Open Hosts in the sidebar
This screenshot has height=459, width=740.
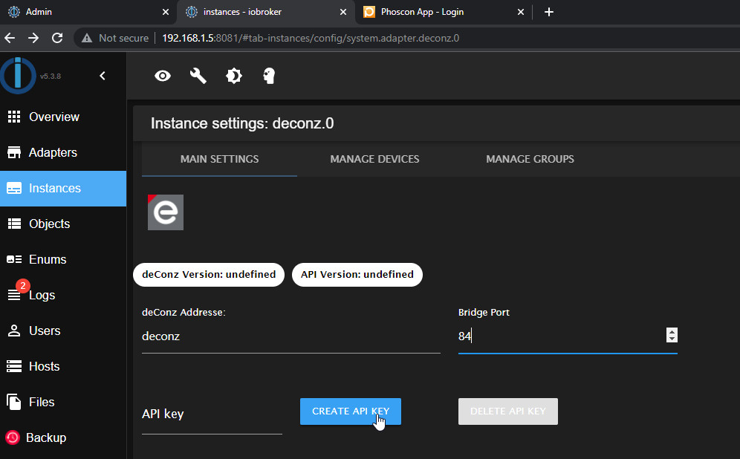pyautogui.click(x=44, y=366)
